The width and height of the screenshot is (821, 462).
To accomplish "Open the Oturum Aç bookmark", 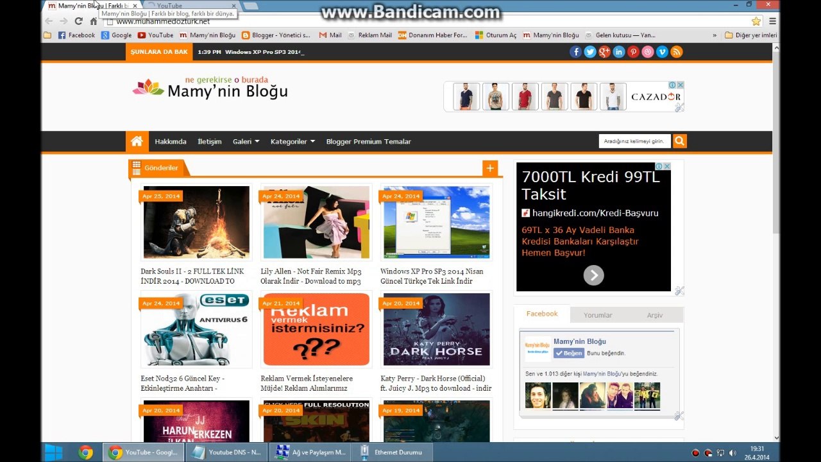I will click(x=495, y=35).
